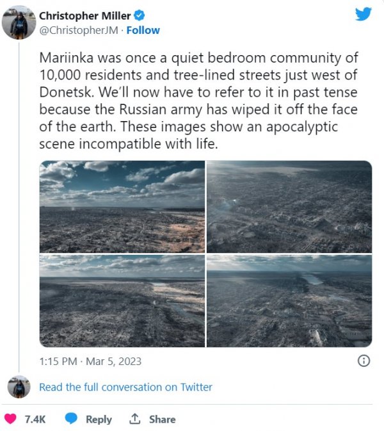Viewport: 384px width, 431px height.
Task: Click the @ChristopherJM handle
Action: point(79,30)
